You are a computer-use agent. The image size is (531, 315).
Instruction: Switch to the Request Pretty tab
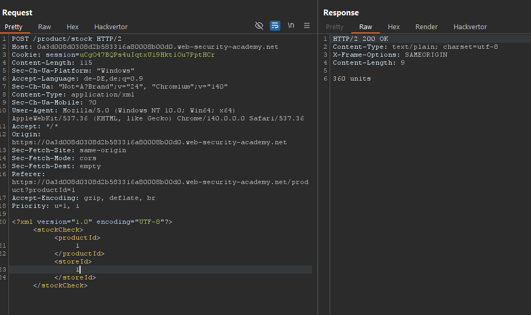[x=13, y=27]
